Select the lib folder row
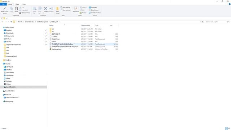Image resolution: width=231 pixels, height=130 pixels. [84, 31]
